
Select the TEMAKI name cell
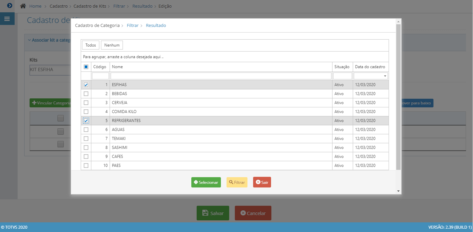pyautogui.click(x=221, y=139)
